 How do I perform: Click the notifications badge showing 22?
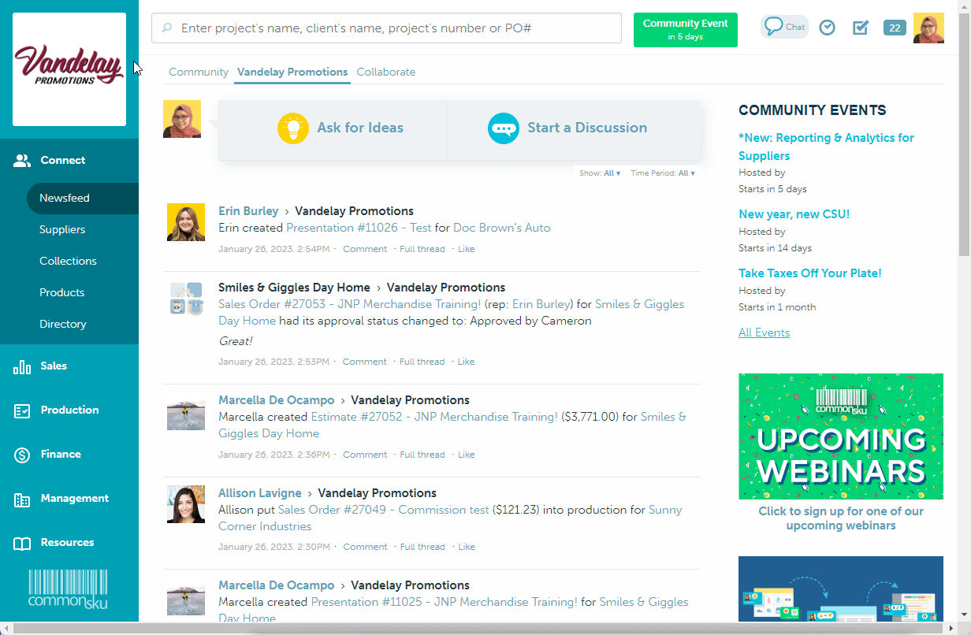(895, 28)
